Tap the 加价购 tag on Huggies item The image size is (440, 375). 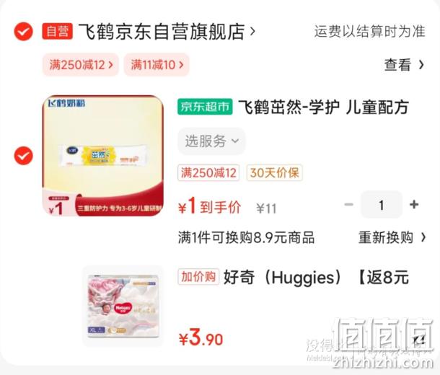[198, 277]
